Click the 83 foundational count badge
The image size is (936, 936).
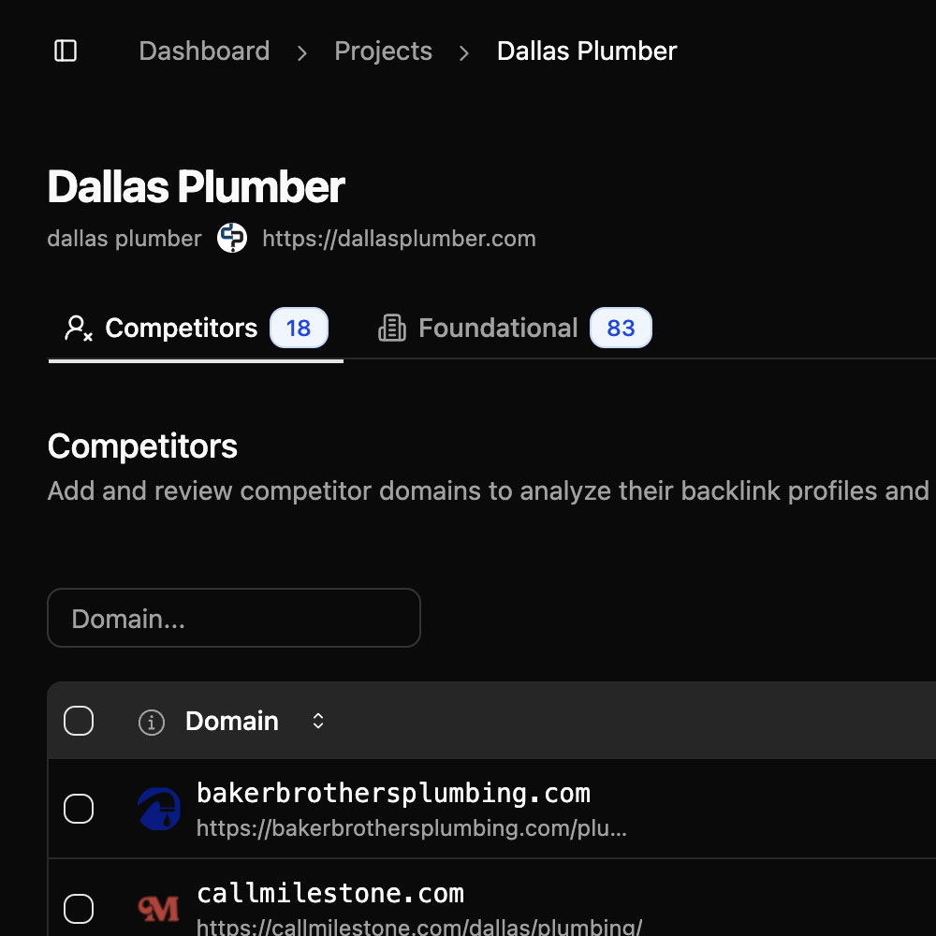point(621,329)
